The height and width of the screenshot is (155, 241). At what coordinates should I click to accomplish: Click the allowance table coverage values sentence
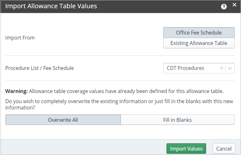pyautogui.click(x=126, y=91)
